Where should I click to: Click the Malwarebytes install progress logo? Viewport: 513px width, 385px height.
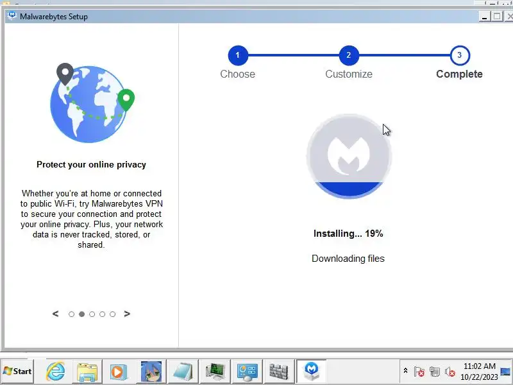point(349,156)
